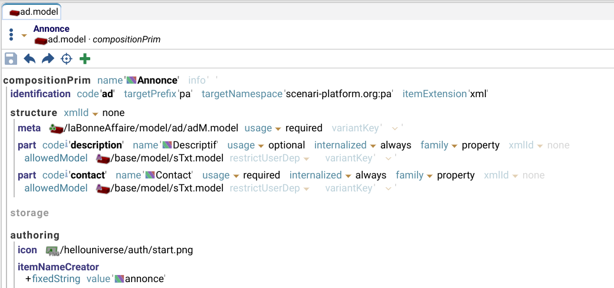The image size is (614, 288).
Task: Click the target locate icon in toolbar
Action: pos(67,59)
